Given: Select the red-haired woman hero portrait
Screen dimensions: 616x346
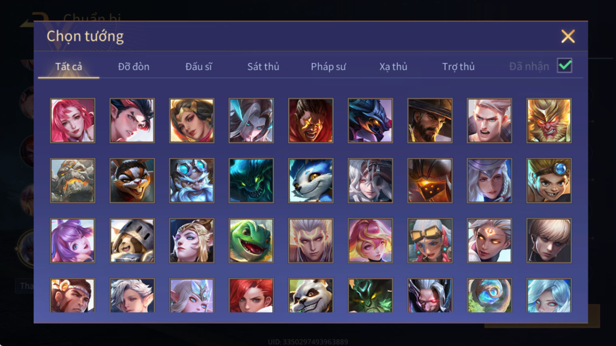Looking at the screenshot, I should 251,295.
